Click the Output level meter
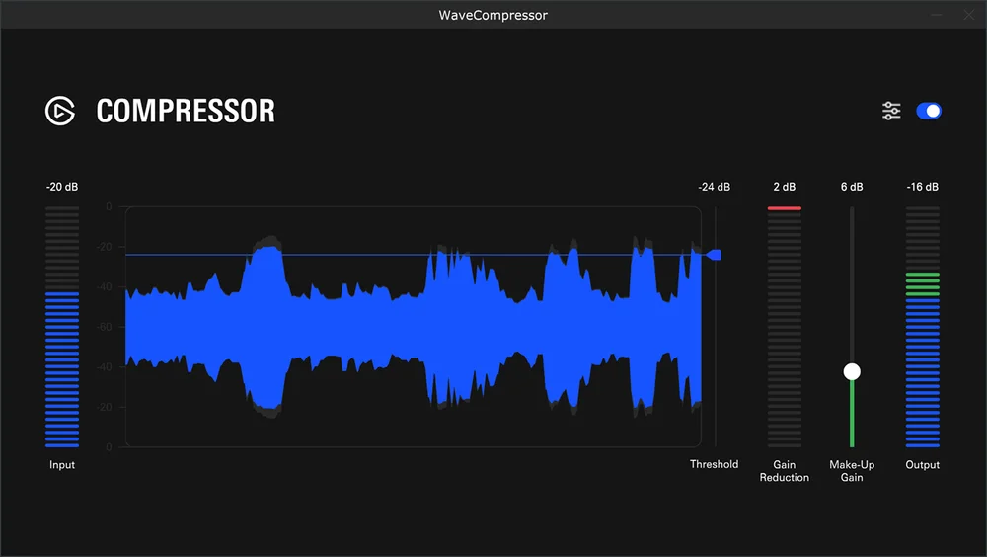This screenshot has height=557, width=987. point(922,326)
